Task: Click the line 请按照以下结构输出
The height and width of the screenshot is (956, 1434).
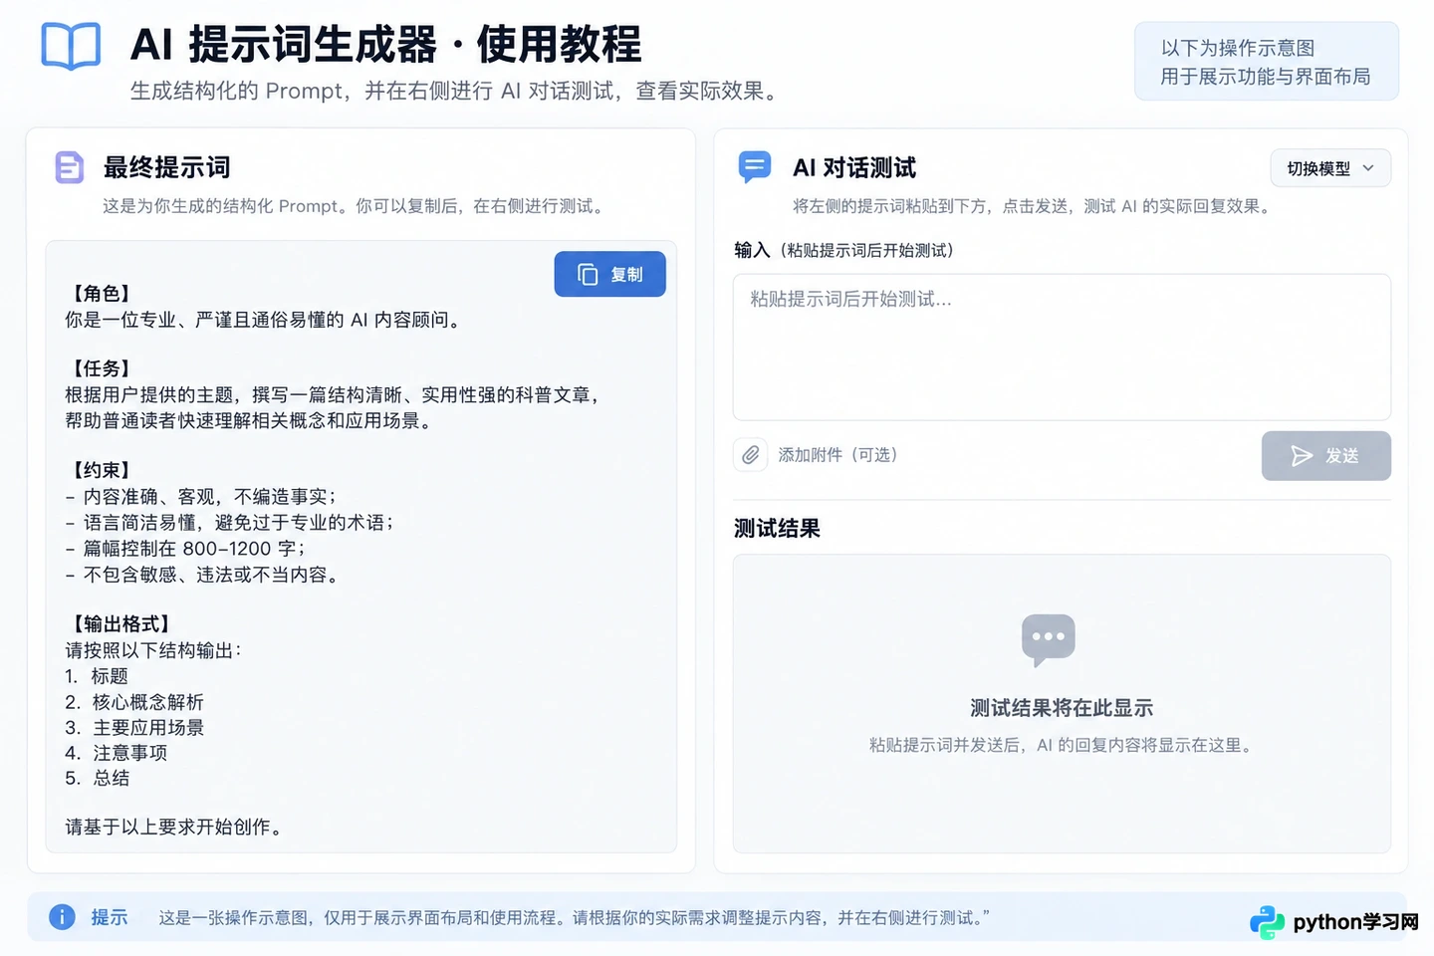Action: 153,650
